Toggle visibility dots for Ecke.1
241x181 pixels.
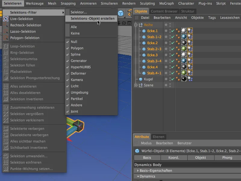pyautogui.click(x=170, y=31)
